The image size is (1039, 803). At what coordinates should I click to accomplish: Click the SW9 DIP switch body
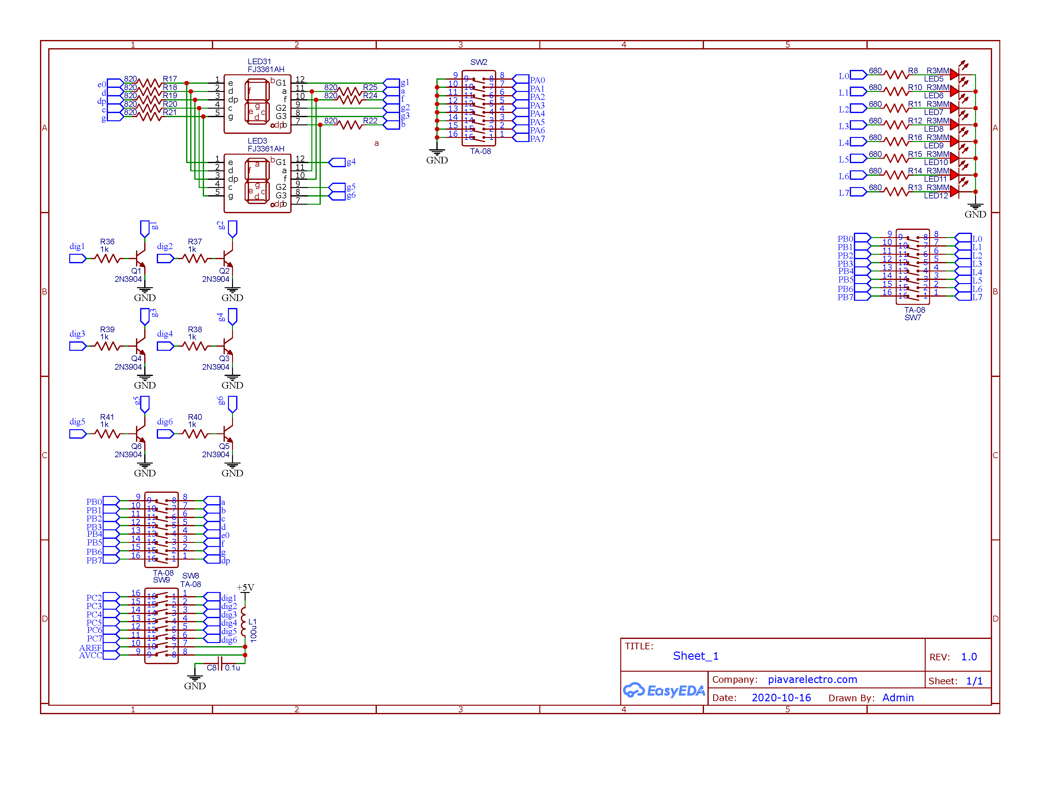pyautogui.click(x=161, y=529)
